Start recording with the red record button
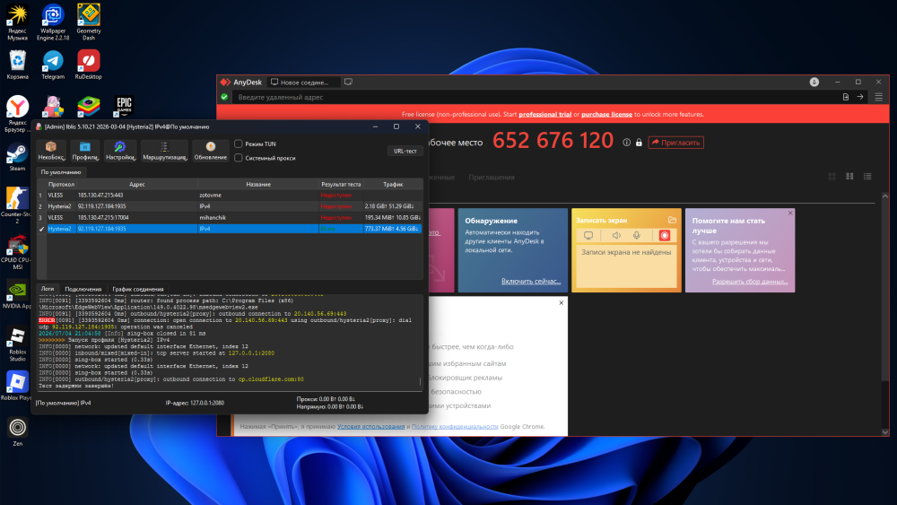This screenshot has width=897, height=505. coord(665,236)
